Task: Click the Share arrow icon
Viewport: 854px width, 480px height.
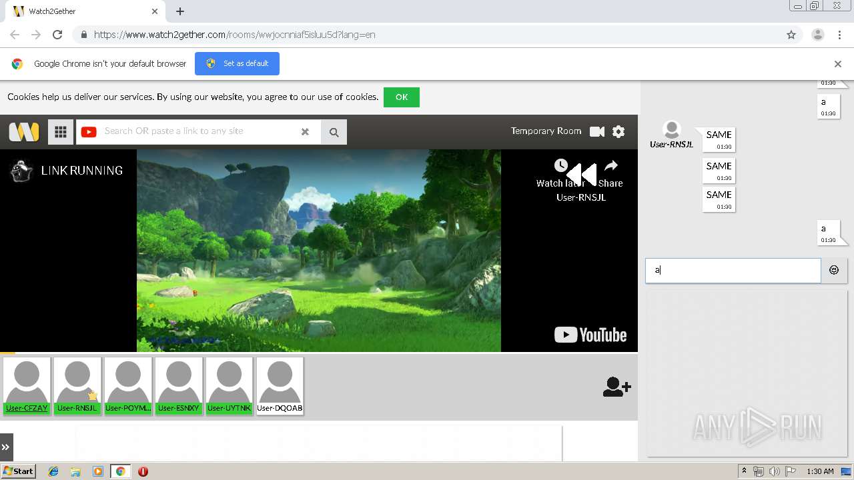Action: [x=611, y=165]
